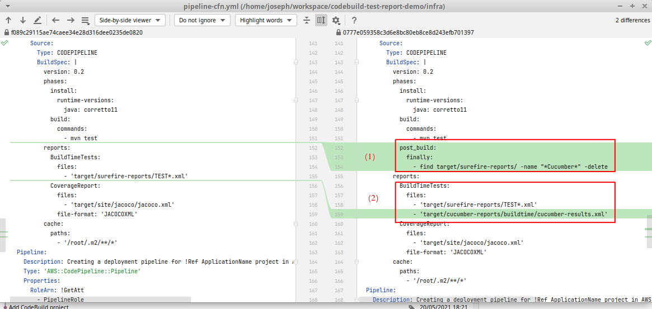
Task: Open the go to changed file list
Action: pos(86,20)
